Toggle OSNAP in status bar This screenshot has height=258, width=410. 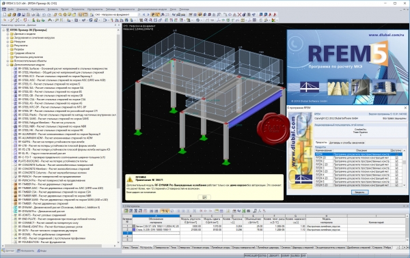285,256
